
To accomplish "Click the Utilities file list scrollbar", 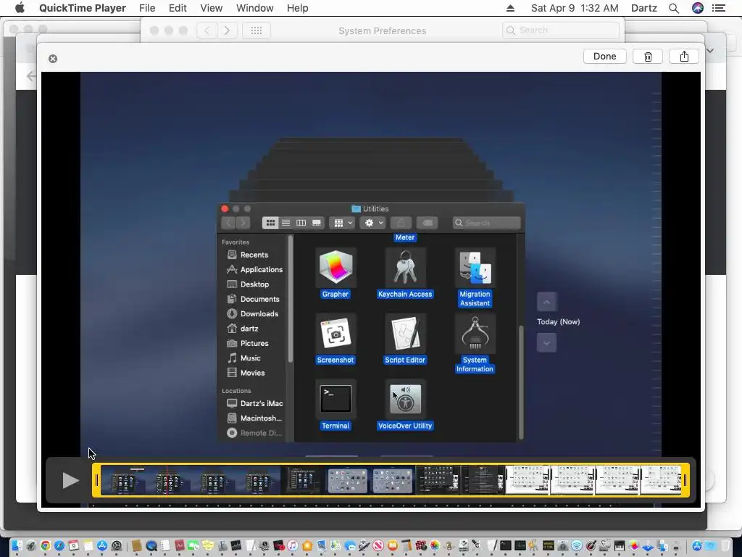I will point(521,382).
